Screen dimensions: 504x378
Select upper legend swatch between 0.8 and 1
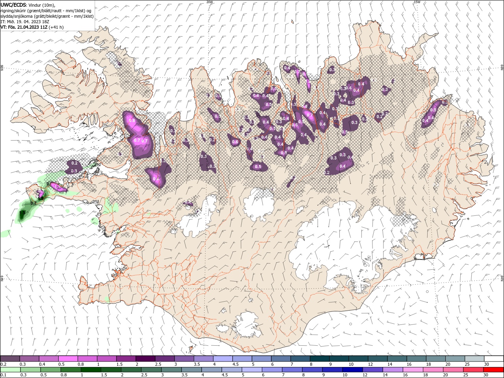(x=87, y=359)
